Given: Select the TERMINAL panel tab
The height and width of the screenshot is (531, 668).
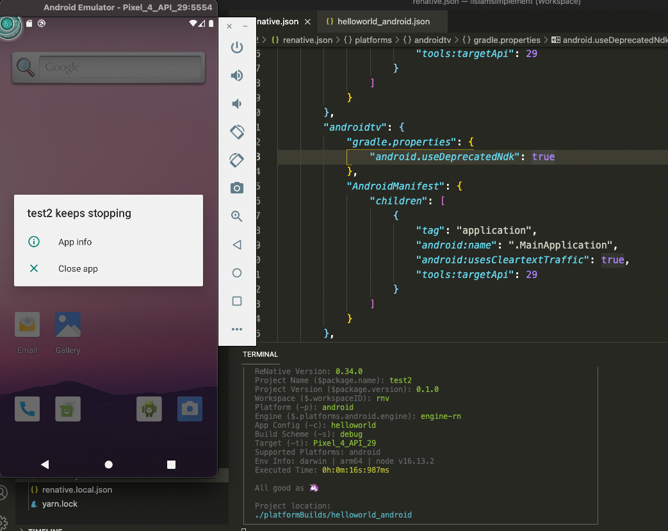Looking at the screenshot, I should coord(260,354).
